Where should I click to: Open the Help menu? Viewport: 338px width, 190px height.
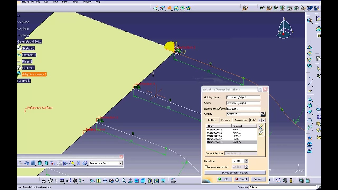(x=98, y=2)
